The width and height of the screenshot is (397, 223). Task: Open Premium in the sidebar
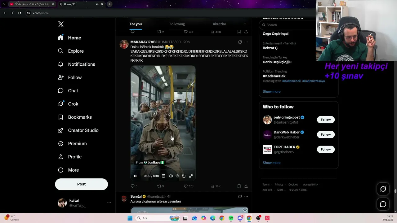pyautogui.click(x=72, y=144)
